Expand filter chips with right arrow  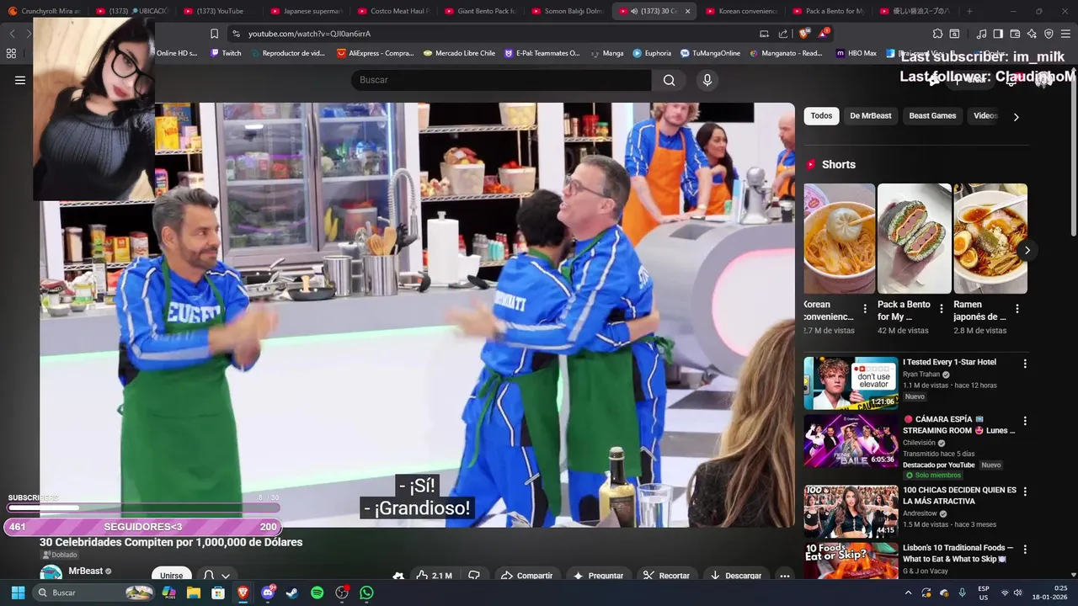pyautogui.click(x=1016, y=117)
